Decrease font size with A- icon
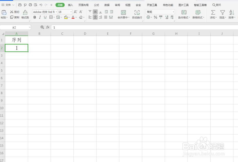Viewport: 238px width, 162px height. click(81, 12)
